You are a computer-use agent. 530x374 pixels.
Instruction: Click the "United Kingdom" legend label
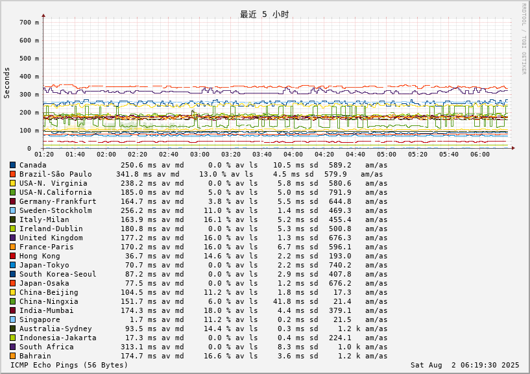[x=51, y=238]
